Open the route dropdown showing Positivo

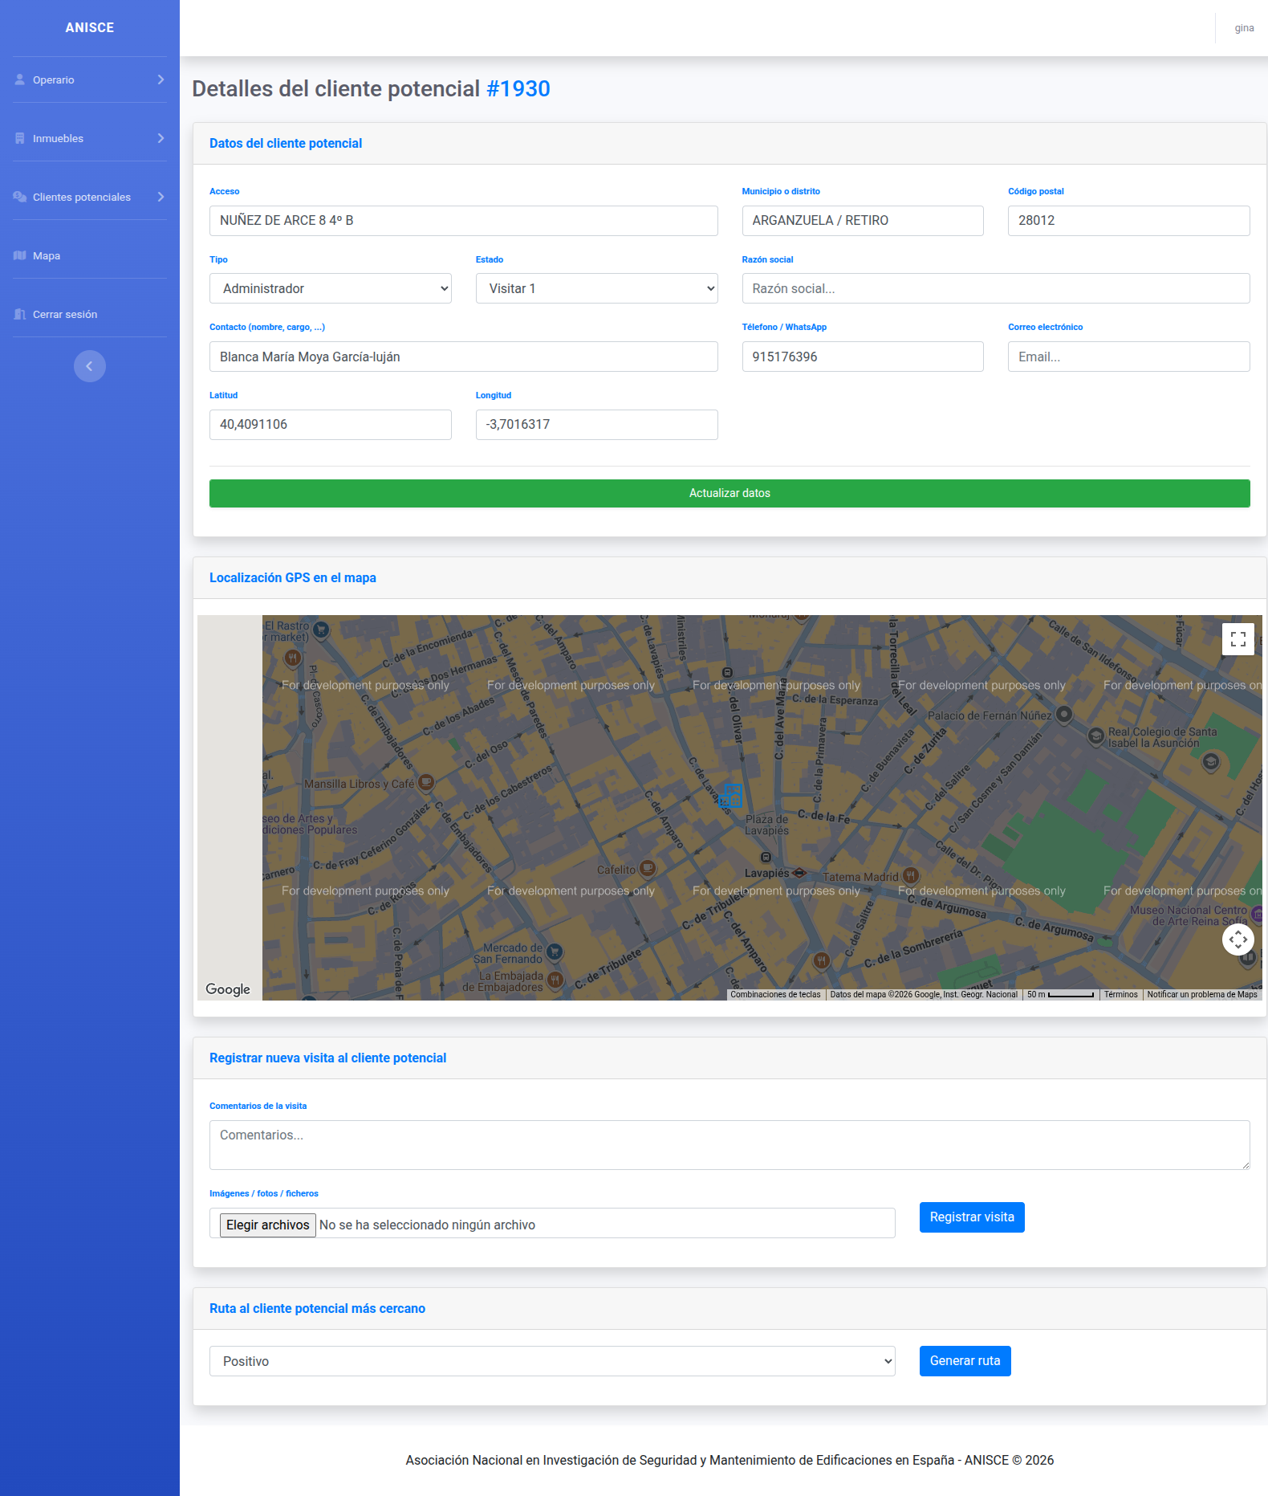coord(552,1361)
